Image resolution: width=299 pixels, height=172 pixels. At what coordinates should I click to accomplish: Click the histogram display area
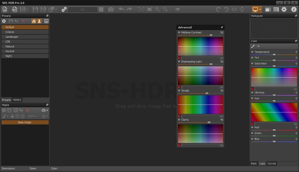pos(274,28)
